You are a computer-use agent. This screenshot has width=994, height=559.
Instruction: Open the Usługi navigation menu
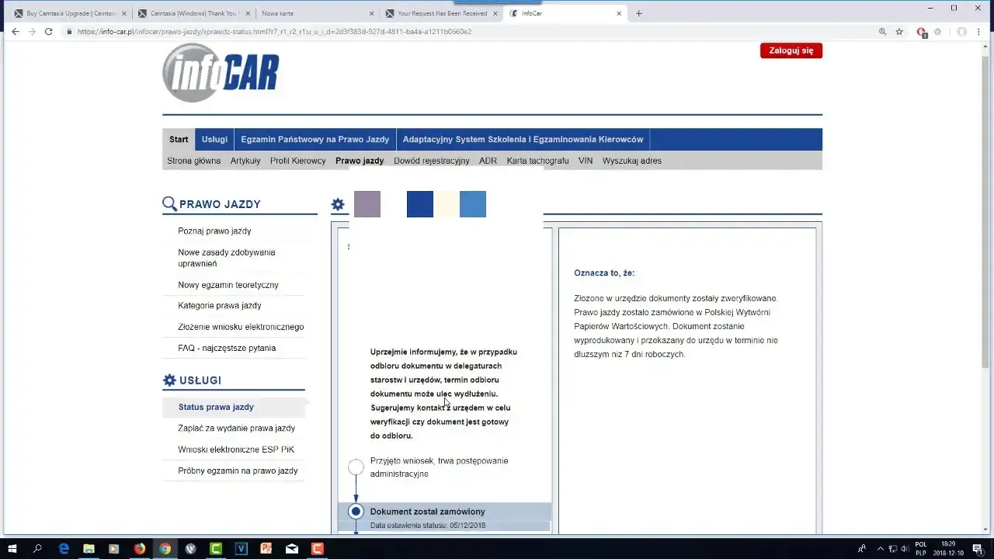pyautogui.click(x=214, y=139)
